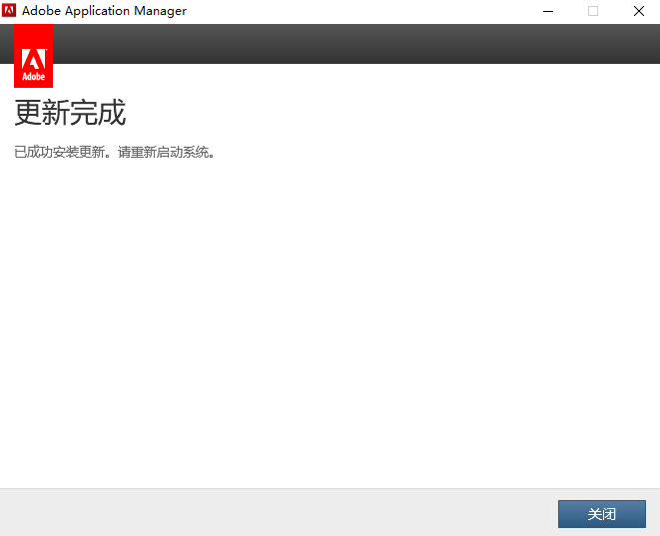Select the heading text 更新完成
The width and height of the screenshot is (660, 536).
click(70, 113)
